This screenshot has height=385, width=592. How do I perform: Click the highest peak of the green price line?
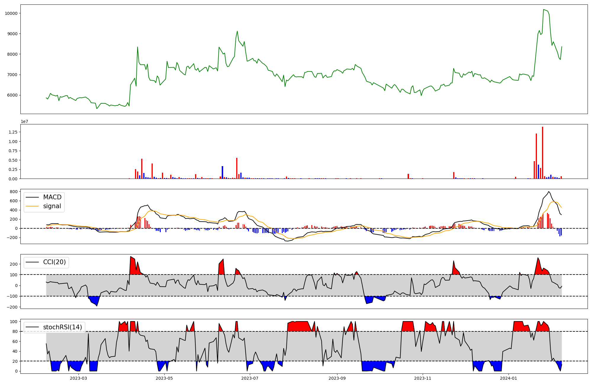[x=543, y=10]
